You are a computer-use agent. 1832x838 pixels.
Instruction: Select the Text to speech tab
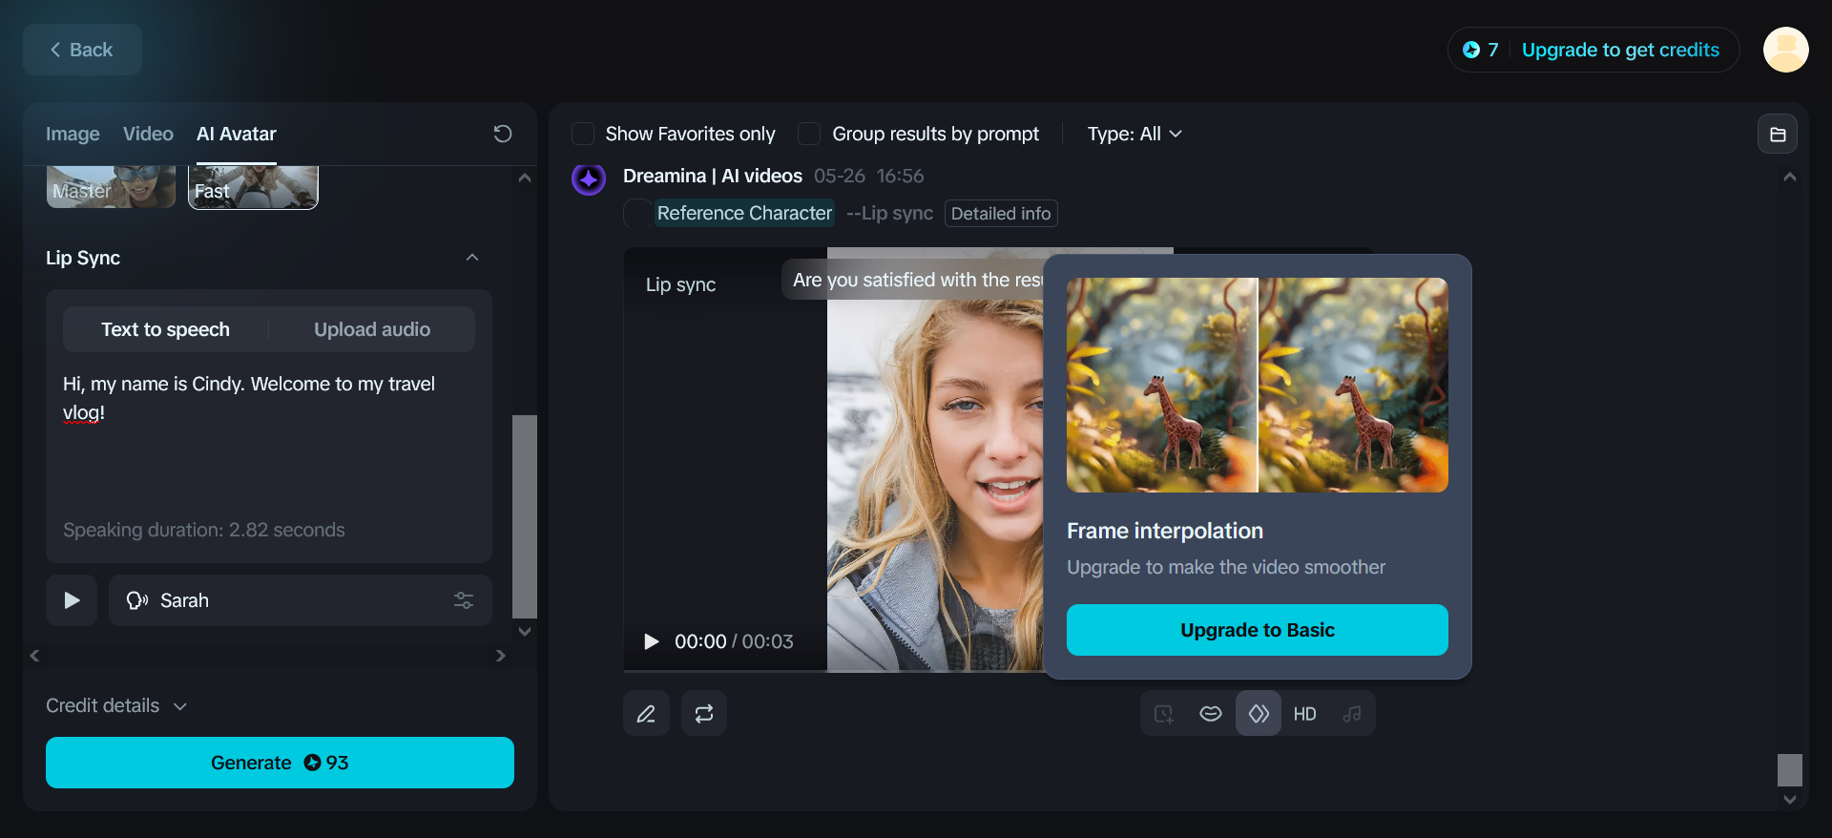(x=166, y=329)
